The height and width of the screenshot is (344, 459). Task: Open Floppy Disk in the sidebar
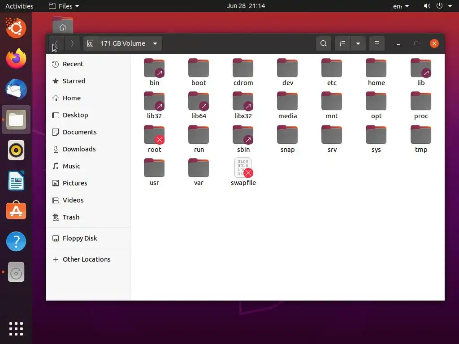(x=88, y=238)
